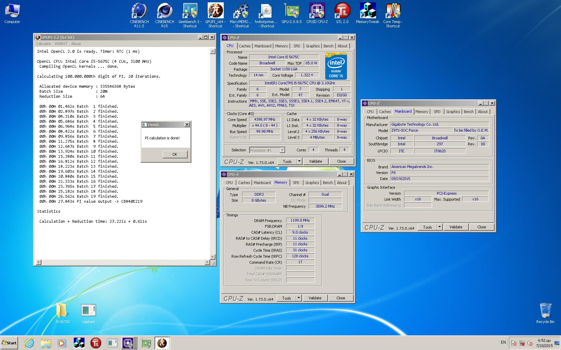The height and width of the screenshot is (350, 561).
Task: Open MaxxMEM2 shortcut icon
Action: point(241,15)
